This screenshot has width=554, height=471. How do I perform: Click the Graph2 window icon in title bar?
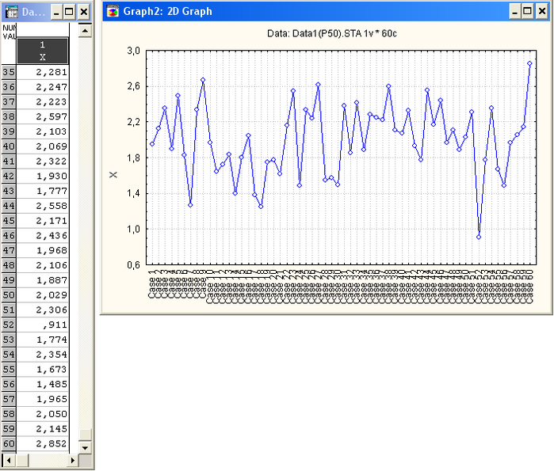click(113, 11)
